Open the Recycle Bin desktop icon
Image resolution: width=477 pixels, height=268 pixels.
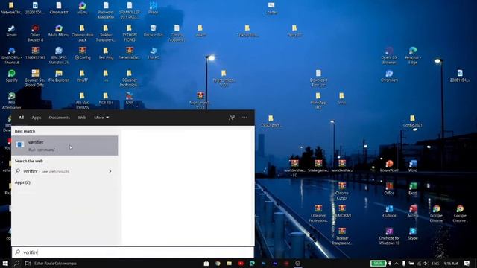click(154, 31)
